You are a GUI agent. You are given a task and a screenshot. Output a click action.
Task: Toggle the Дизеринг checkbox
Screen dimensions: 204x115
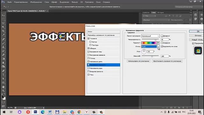point(162,36)
